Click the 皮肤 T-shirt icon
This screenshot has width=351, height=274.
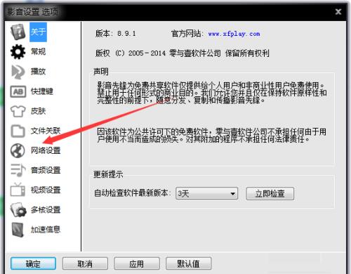pyautogui.click(x=18, y=111)
